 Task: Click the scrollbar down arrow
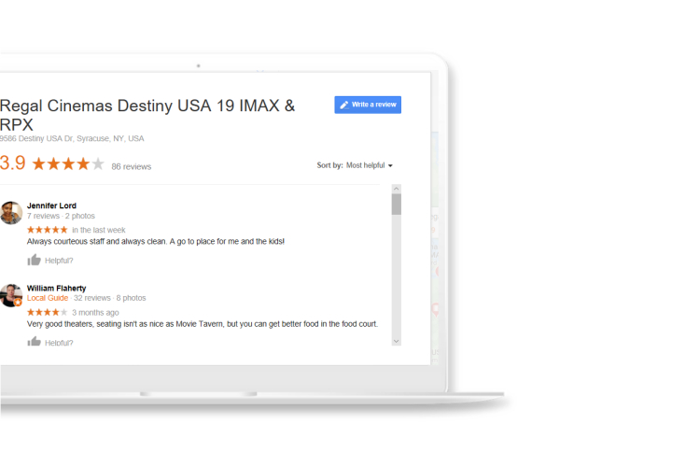coord(396,341)
